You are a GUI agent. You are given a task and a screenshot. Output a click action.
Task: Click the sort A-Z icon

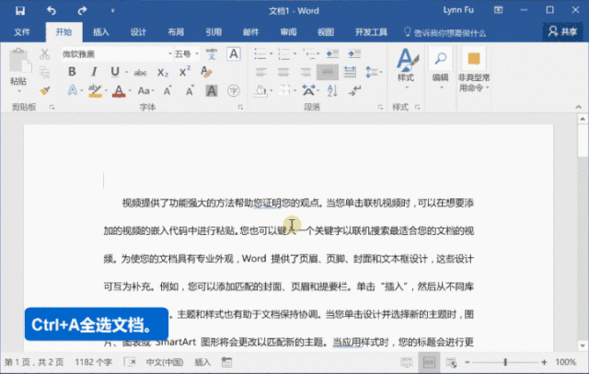point(332,90)
